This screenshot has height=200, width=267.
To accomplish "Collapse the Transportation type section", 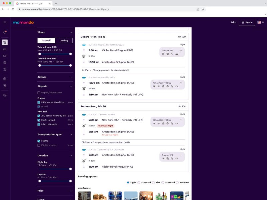I will (71, 135).
